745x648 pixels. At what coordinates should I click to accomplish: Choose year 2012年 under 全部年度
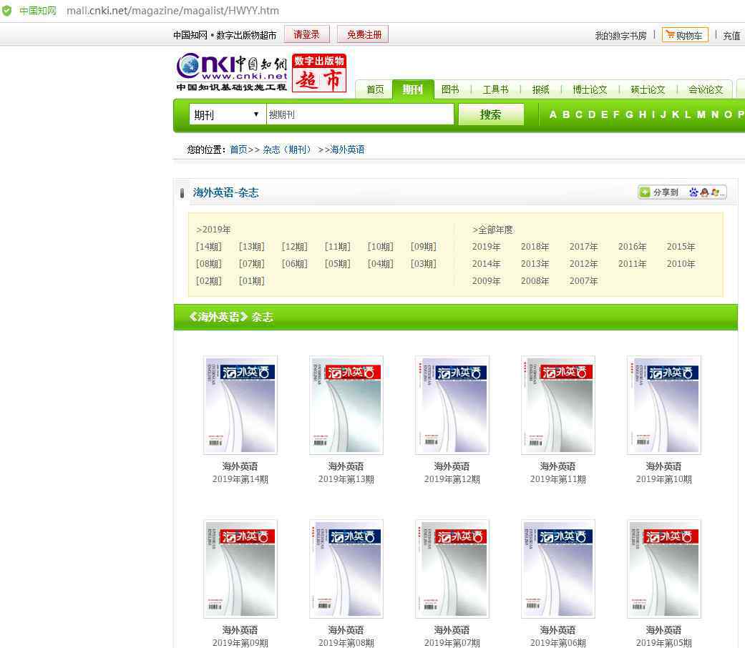click(583, 263)
